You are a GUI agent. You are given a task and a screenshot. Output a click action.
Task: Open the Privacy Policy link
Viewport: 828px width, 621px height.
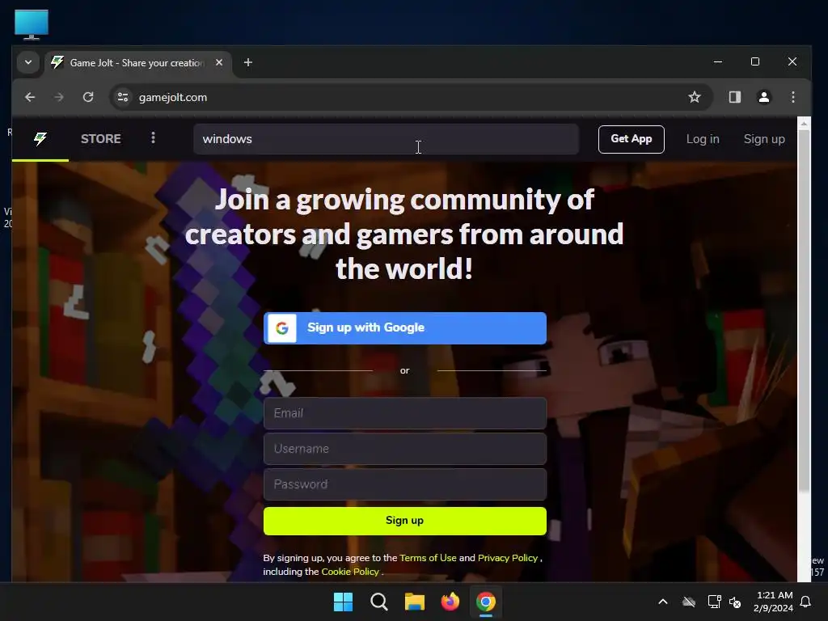[508, 558]
